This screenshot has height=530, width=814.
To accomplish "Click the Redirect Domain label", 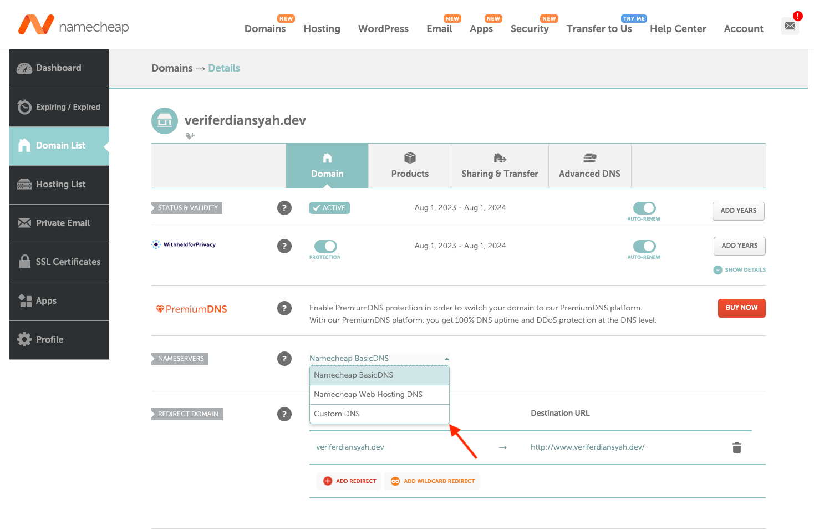I will [x=187, y=414].
